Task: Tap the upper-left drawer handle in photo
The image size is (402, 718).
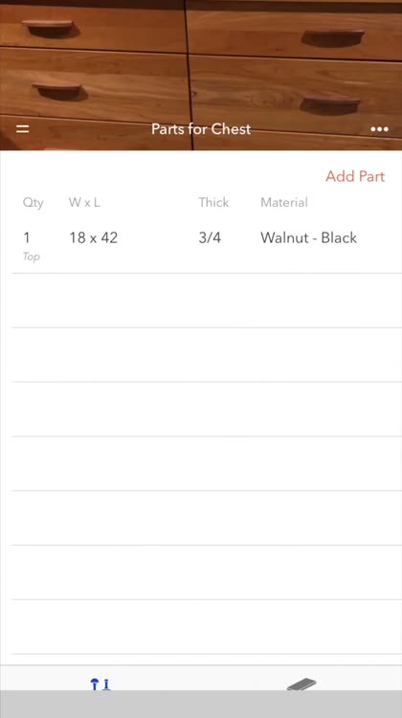Action: tap(50, 28)
